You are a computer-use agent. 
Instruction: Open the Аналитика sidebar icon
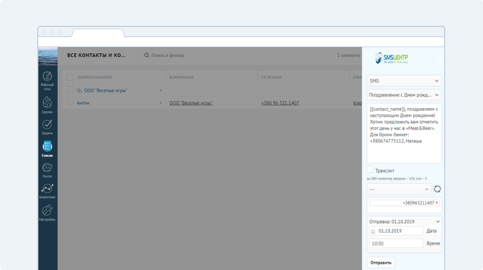(x=47, y=190)
